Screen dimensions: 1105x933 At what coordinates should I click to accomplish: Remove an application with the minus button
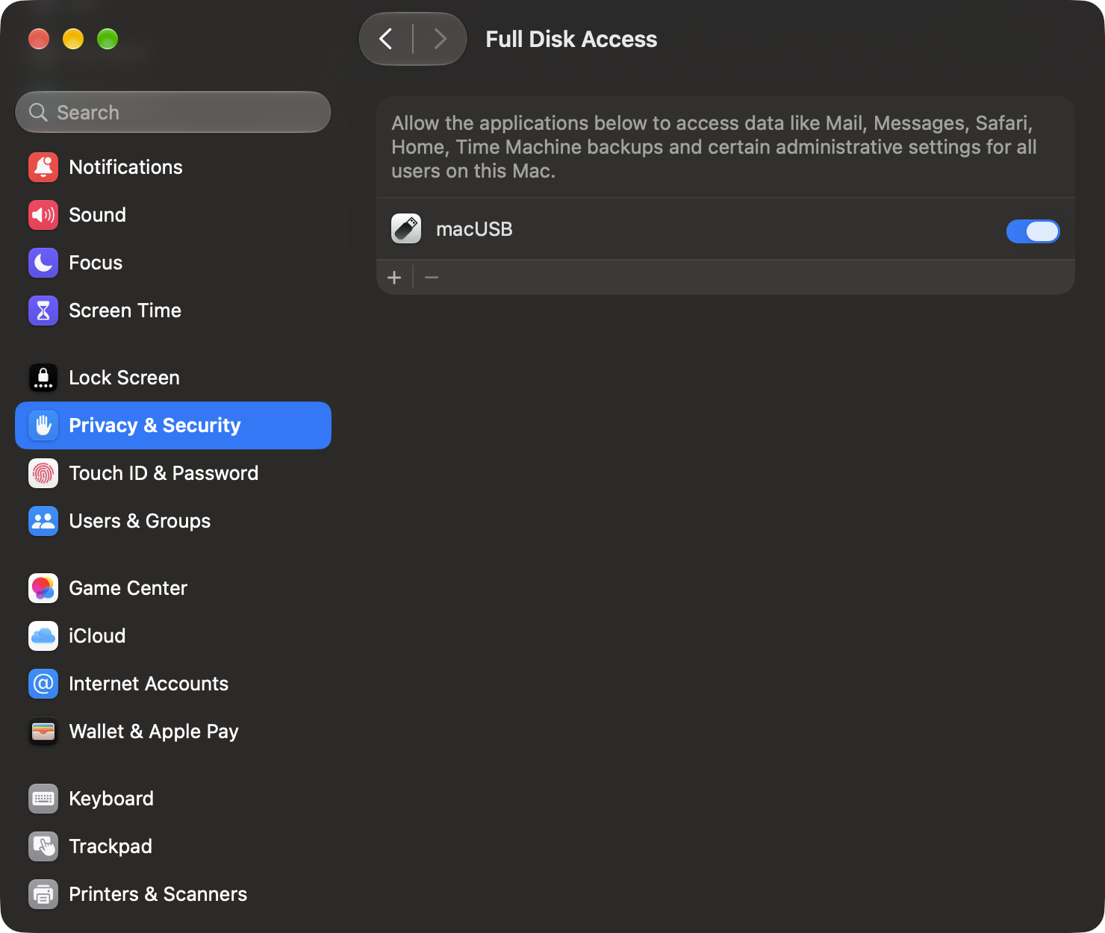[432, 278]
